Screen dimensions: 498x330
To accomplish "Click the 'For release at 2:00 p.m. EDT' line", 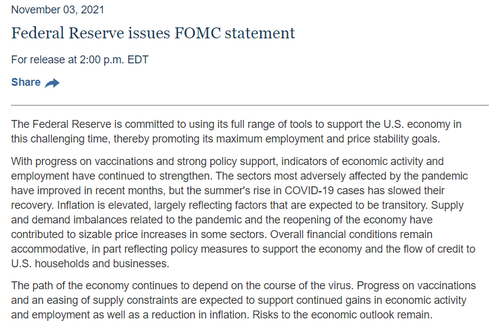I will point(80,60).
